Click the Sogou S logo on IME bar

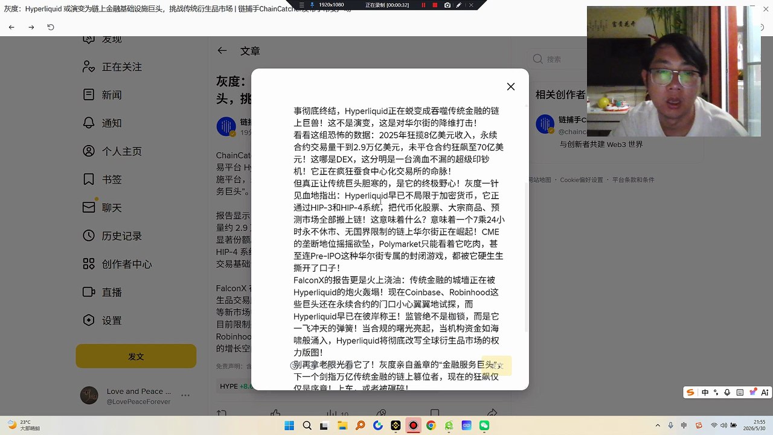coord(690,393)
